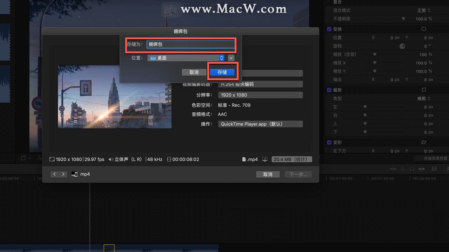Viewport: 449px width, 252px height.
Task: Click the devices icon next to mp4
Action: 74,174
